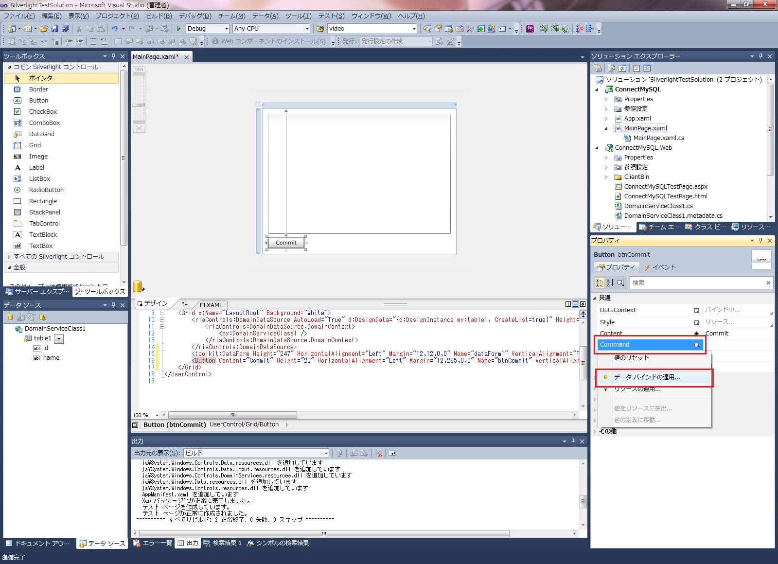The image size is (778, 564).
Task: Expand Properties folder under ConnectMySQL
Action: coord(606,99)
